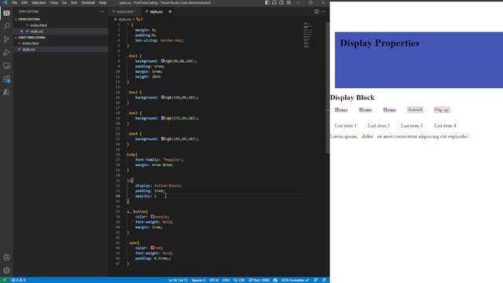Click the Port: 5500 Live Server indicator
Image resolution: width=503 pixels, height=283 pixels.
(259, 280)
